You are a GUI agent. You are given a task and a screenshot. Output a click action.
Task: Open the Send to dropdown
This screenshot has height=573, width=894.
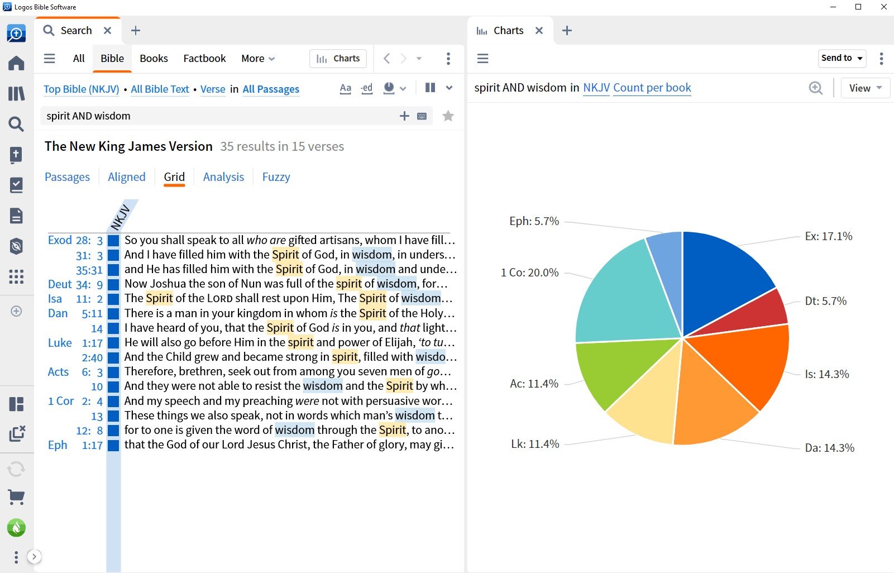point(842,58)
